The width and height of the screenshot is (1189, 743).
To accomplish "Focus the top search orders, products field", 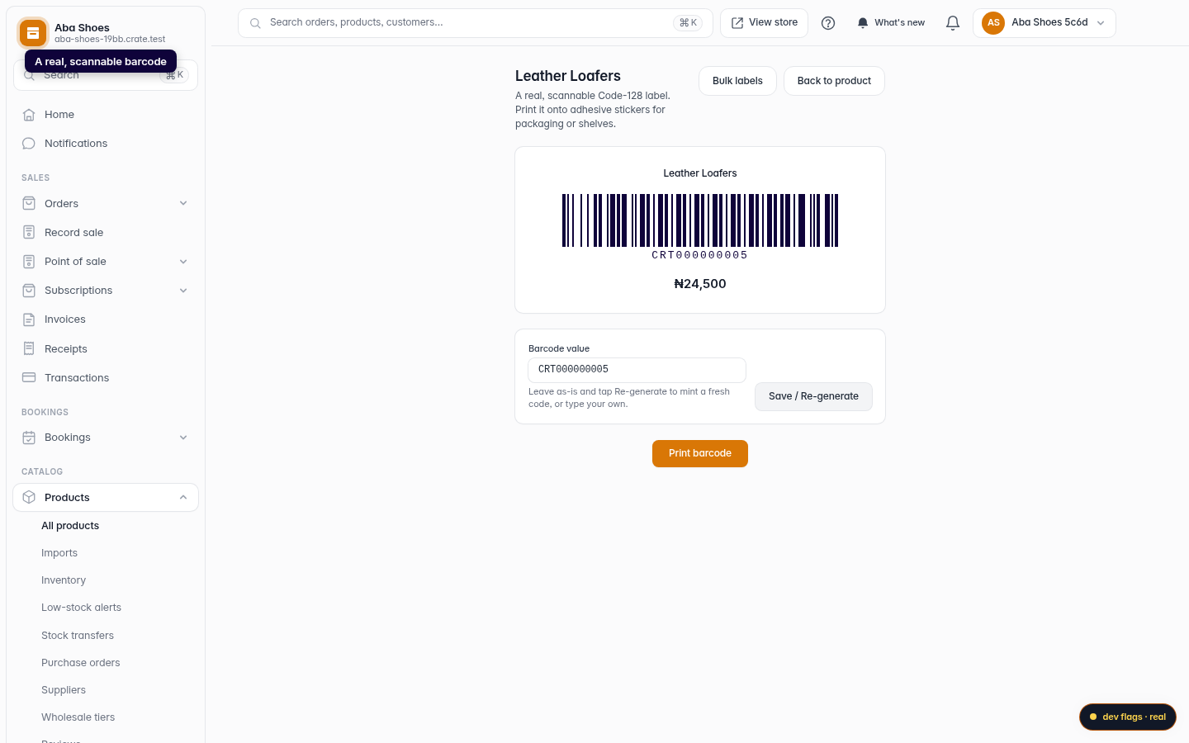I will (476, 23).
